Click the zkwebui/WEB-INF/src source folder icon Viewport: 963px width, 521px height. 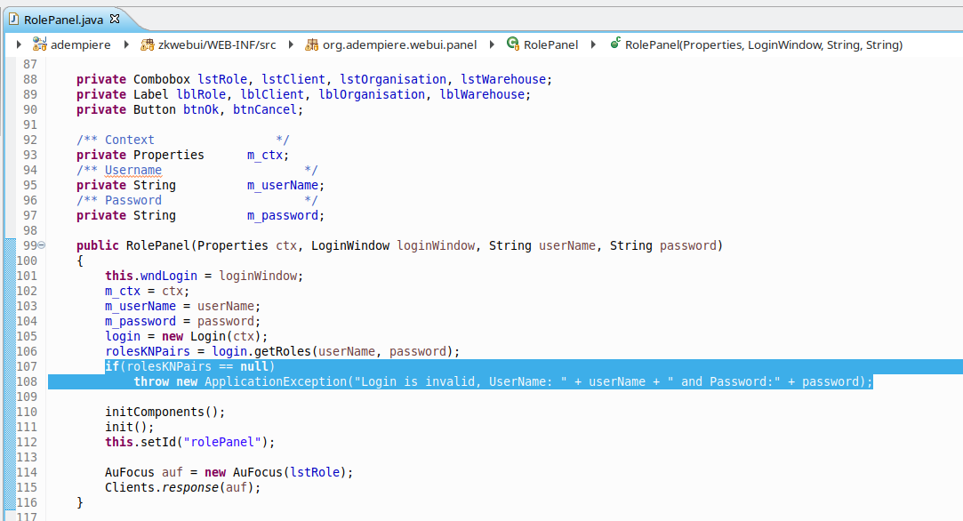148,44
